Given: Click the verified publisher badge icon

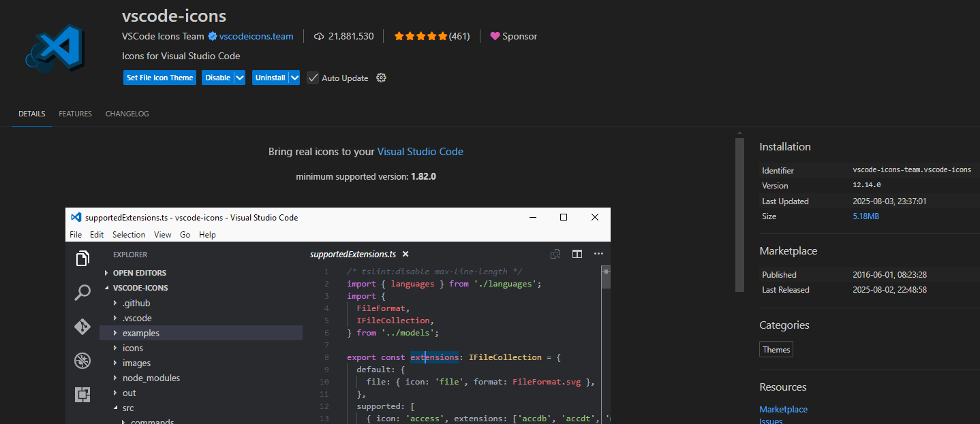Looking at the screenshot, I should [213, 36].
